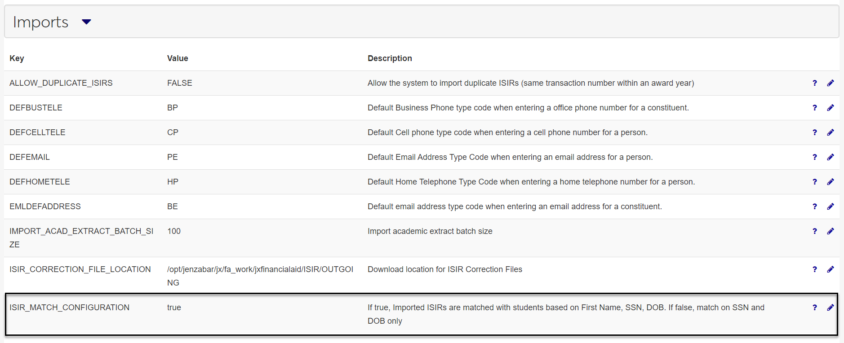Edit the DEFEMAIL value
This screenshot has width=844, height=343.
pos(830,157)
